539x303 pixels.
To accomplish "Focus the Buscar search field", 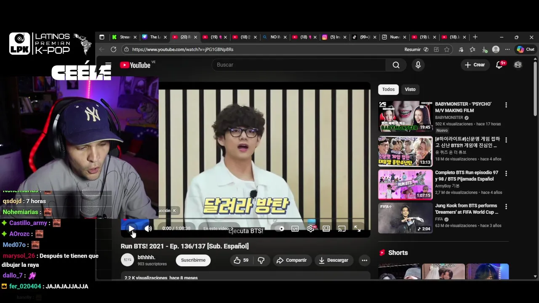I will (299, 65).
